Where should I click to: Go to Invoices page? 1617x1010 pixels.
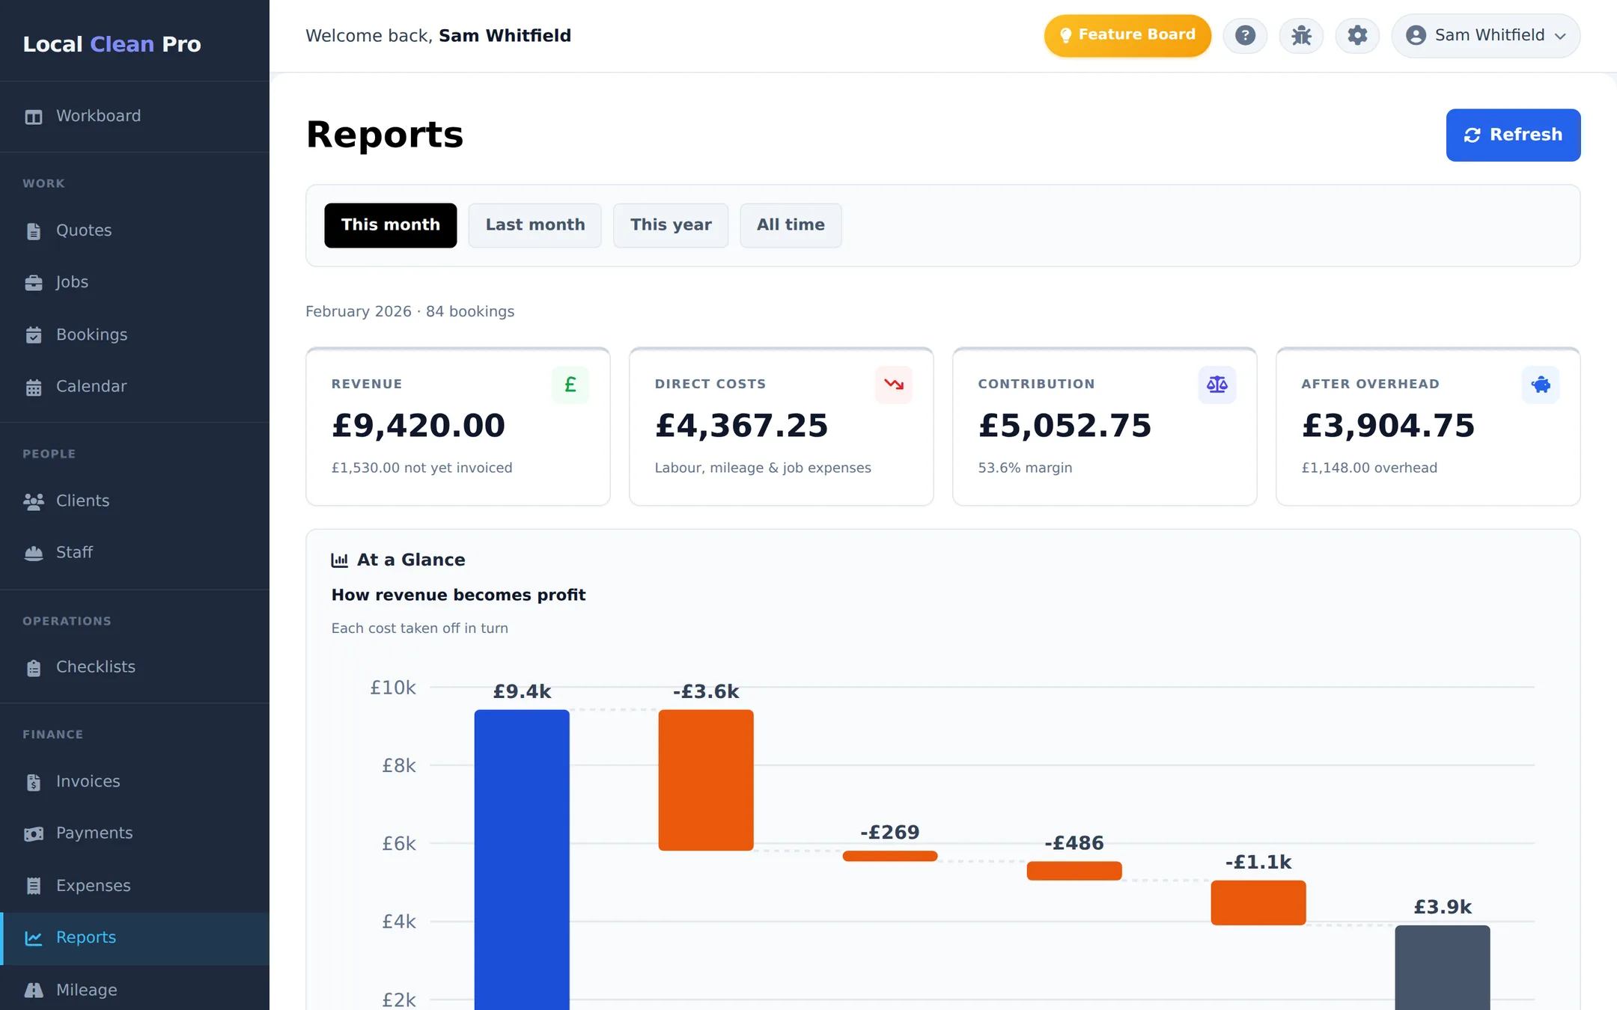coord(135,782)
